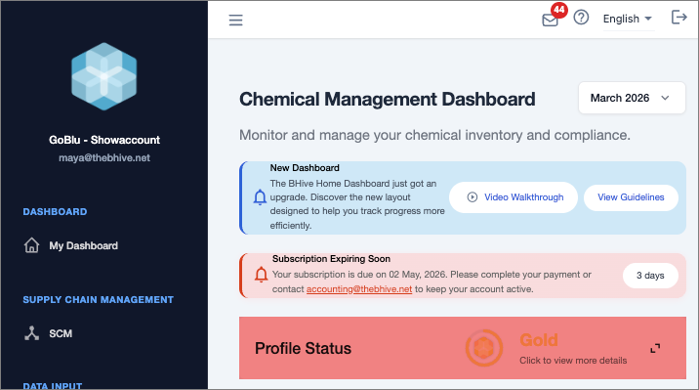Click the 'Click to view more details' text

573,361
